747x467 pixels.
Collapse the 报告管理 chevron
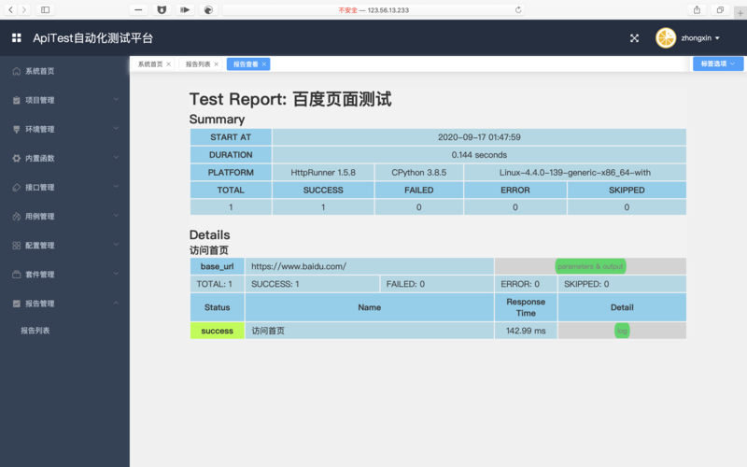(116, 303)
